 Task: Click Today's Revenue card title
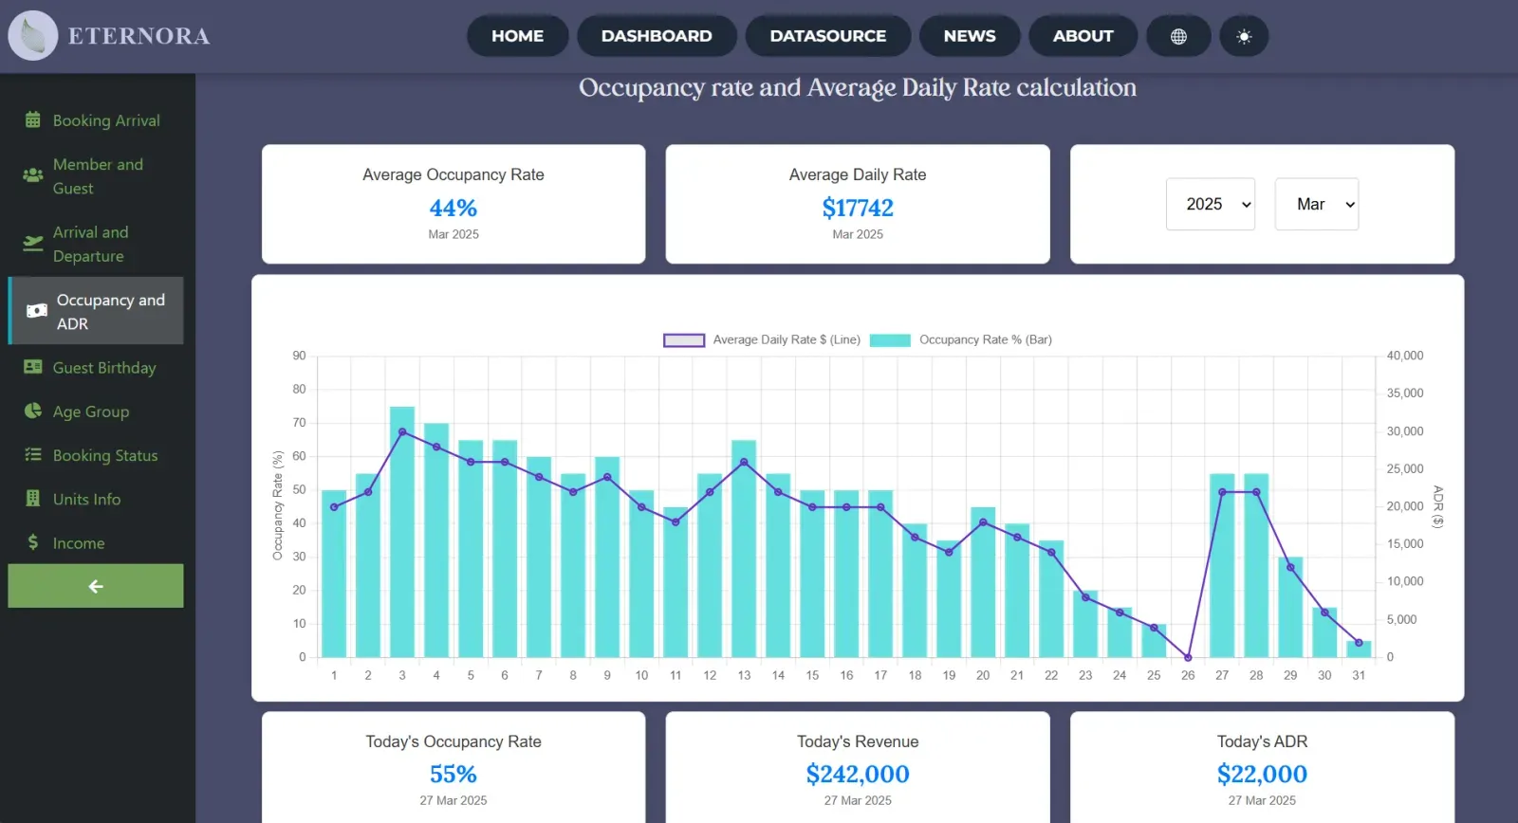pyautogui.click(x=858, y=741)
